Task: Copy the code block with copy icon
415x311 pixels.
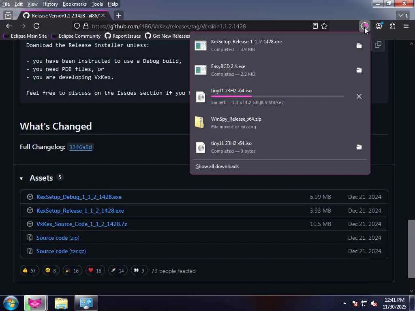Action: (378, 45)
